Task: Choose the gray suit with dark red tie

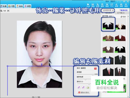Action: click(120, 71)
